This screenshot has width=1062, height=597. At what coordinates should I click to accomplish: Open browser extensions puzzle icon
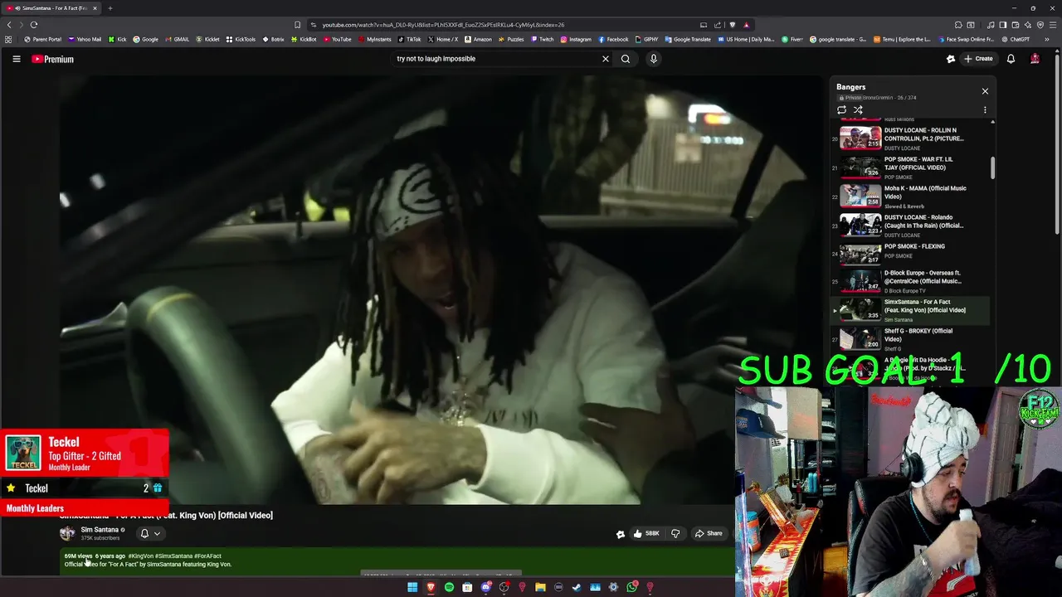tap(958, 25)
